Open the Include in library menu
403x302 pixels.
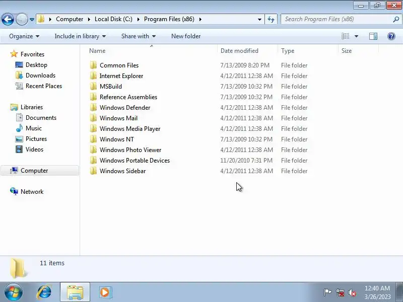80,36
